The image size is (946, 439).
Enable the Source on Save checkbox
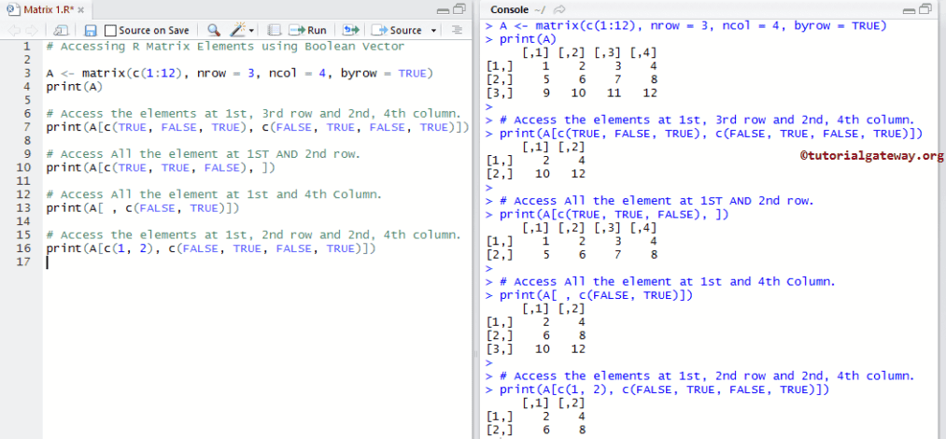point(110,30)
